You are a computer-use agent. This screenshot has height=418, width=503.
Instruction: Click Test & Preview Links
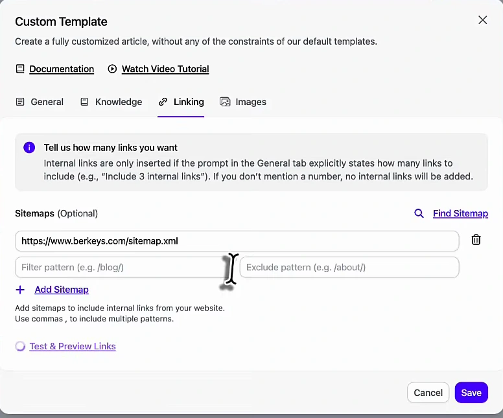click(73, 346)
